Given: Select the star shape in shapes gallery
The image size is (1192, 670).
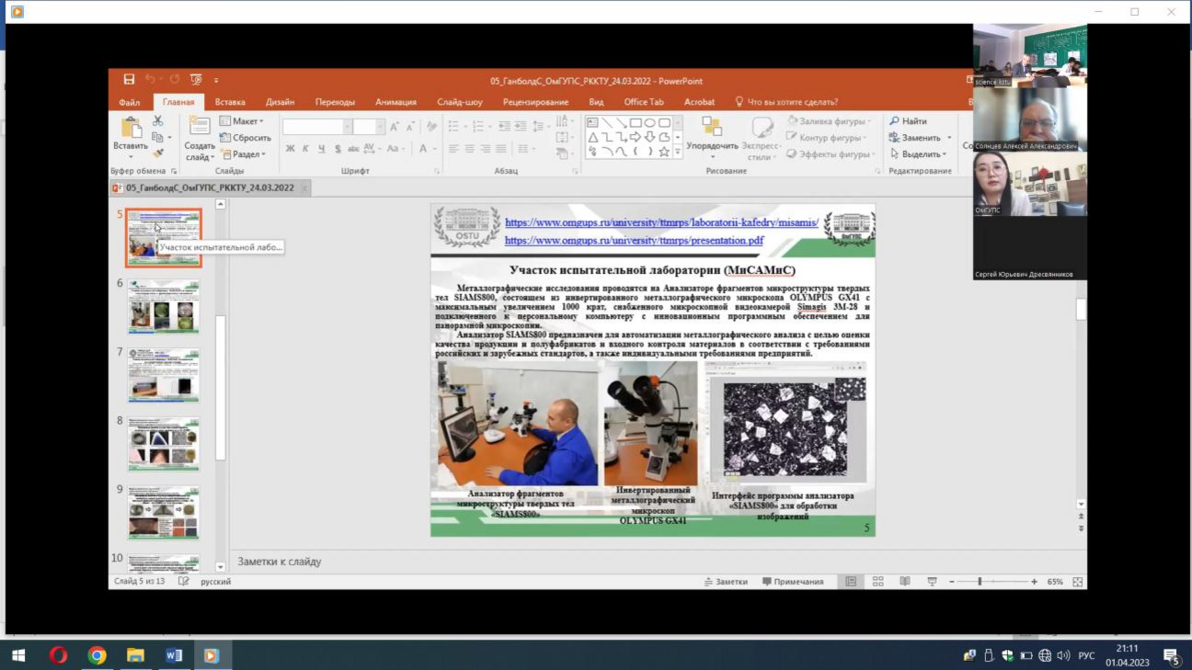Looking at the screenshot, I should click(x=664, y=152).
